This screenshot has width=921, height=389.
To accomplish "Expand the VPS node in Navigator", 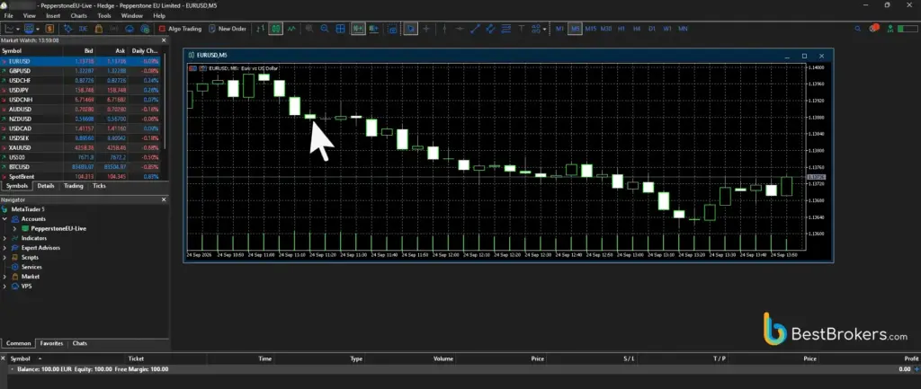I will point(4,287).
